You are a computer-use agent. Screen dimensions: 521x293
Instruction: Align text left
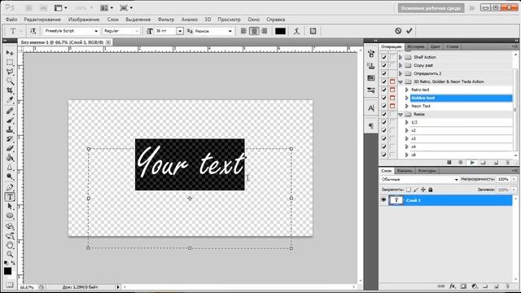tap(243, 31)
